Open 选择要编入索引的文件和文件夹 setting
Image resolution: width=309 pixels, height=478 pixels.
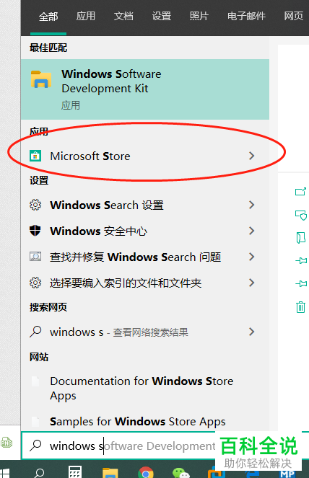tap(145, 283)
